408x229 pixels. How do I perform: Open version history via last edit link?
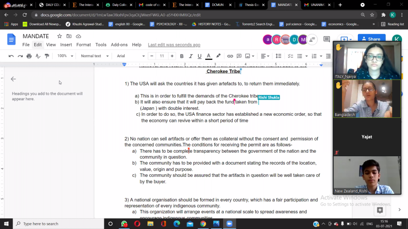coord(174,45)
